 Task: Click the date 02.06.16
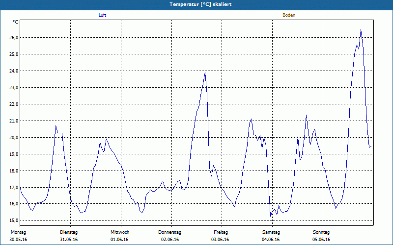(170, 240)
